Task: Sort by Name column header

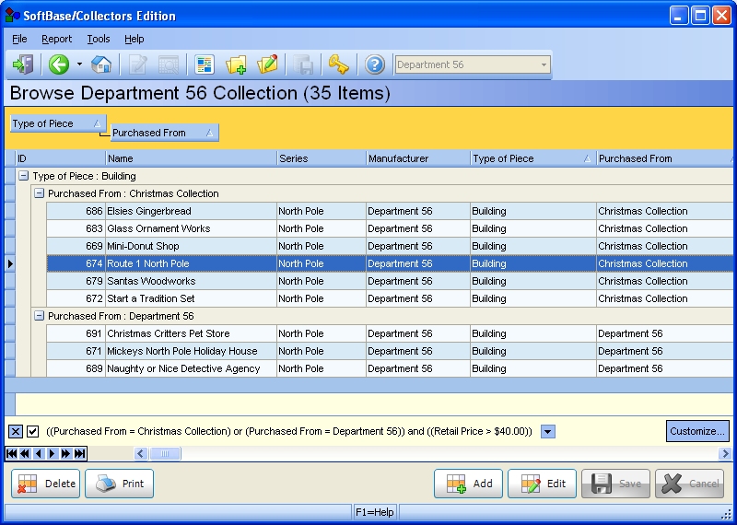Action: tap(192, 158)
